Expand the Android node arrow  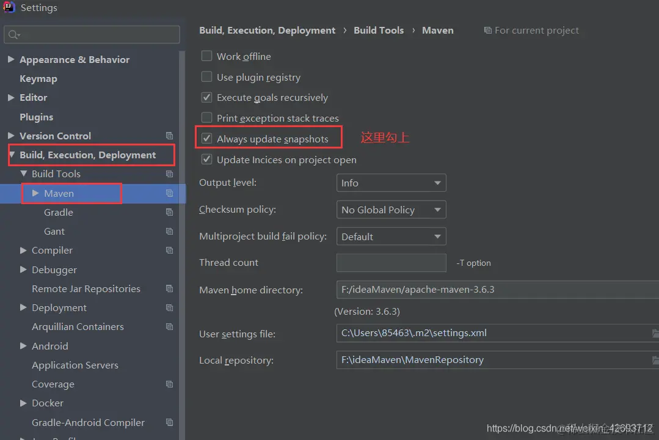pos(23,346)
